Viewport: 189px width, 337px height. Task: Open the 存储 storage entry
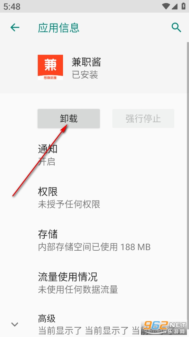coord(94,240)
